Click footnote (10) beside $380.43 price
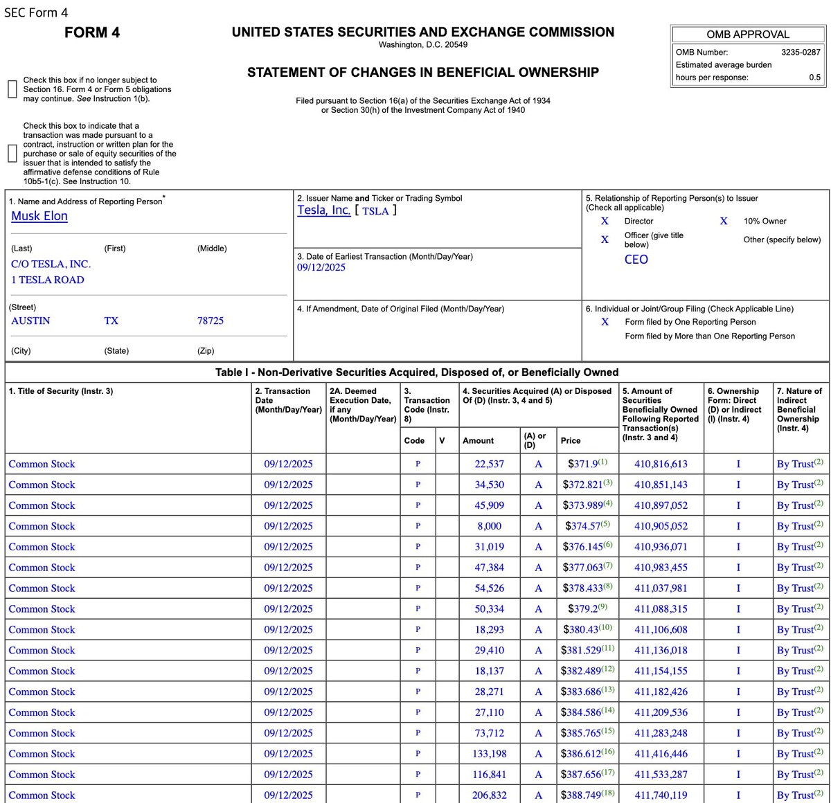This screenshot has height=803, width=831. pos(605,627)
